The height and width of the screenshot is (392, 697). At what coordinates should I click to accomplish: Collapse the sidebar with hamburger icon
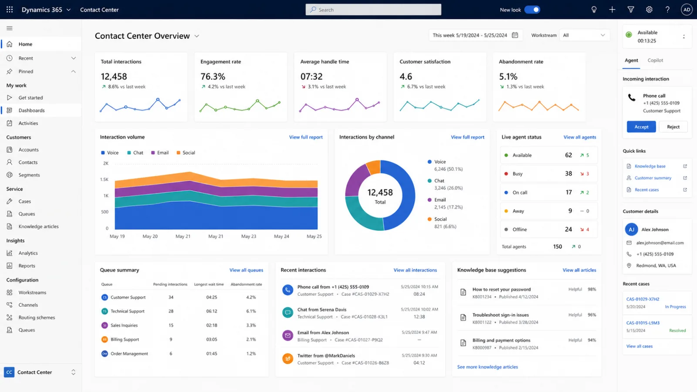(10, 28)
